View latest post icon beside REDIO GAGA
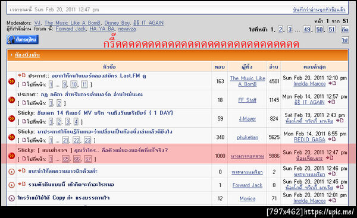 [x=332, y=139]
